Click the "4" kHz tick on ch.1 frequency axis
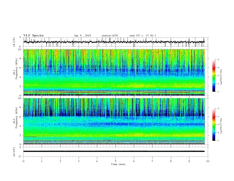The width and height of the screenshot is (234, 181). coord(21,77)
